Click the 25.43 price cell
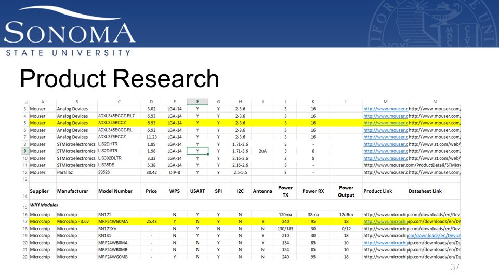499x280 pixels. pos(151,221)
